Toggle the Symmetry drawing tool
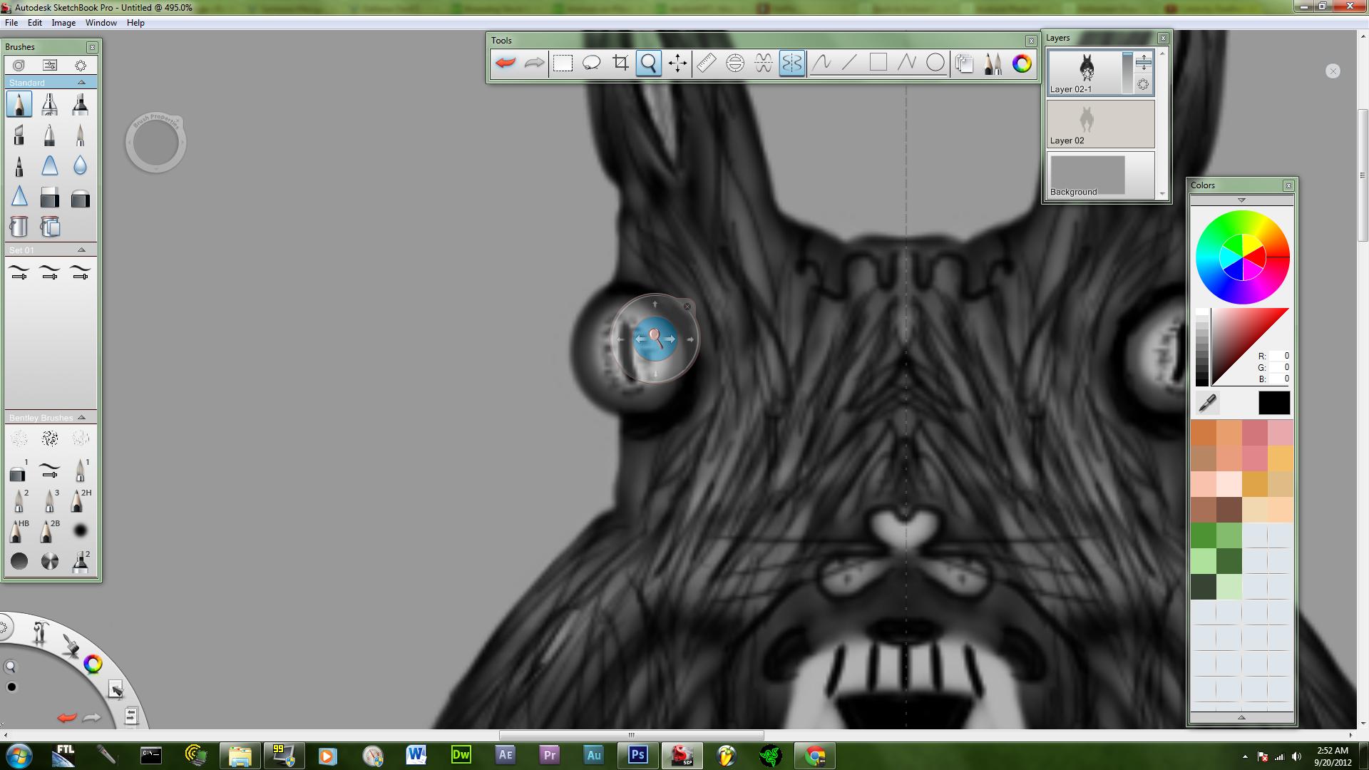The height and width of the screenshot is (770, 1369). pyautogui.click(x=792, y=63)
